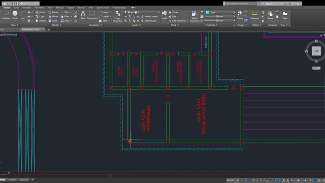Open the second ByLayer linetype dropdown
Image resolution: width=325 pixels, height=183 pixels.
[x=234, y=20]
